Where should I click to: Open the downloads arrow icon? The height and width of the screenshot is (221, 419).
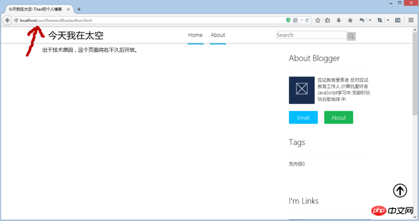(338, 20)
